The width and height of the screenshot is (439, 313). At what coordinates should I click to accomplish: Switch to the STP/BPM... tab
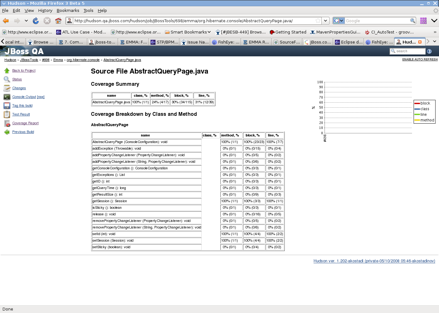164,42
